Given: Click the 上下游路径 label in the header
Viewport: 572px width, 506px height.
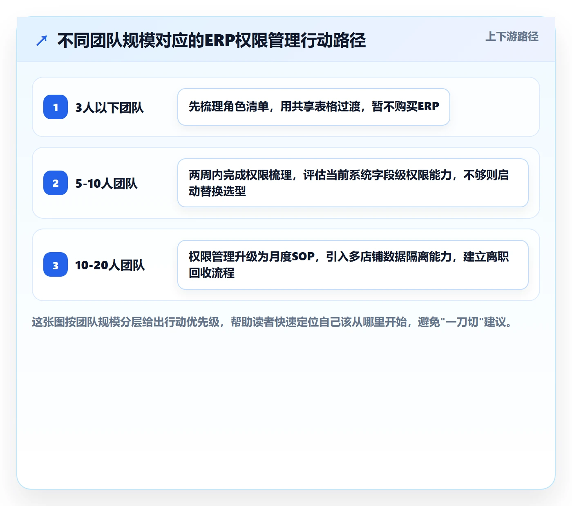Looking at the screenshot, I should click(x=512, y=37).
